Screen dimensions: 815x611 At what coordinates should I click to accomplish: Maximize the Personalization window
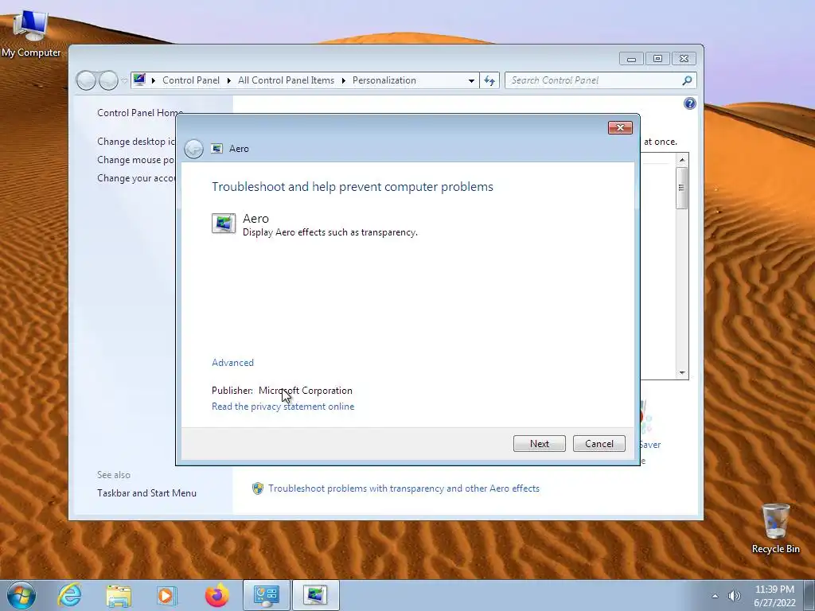pyautogui.click(x=657, y=59)
